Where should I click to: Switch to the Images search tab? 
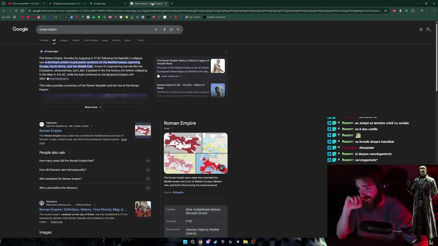(64, 40)
